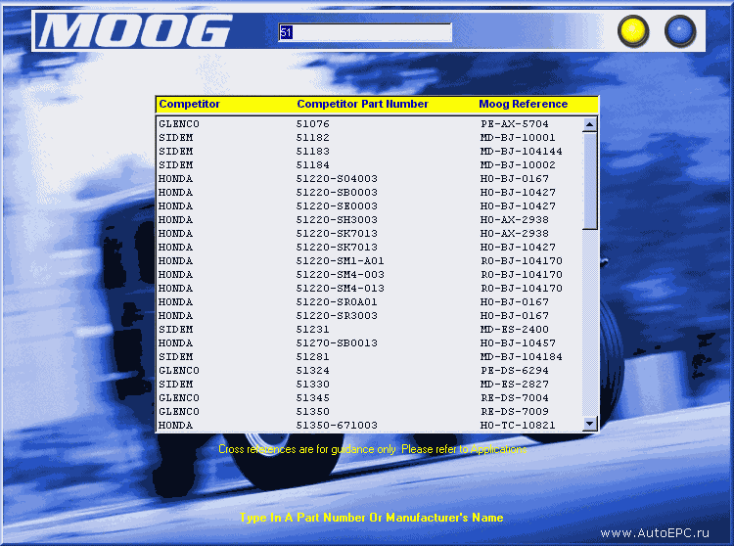Click Moog reference HO-TC-10821
The width and height of the screenshot is (734, 546).
coord(518,425)
